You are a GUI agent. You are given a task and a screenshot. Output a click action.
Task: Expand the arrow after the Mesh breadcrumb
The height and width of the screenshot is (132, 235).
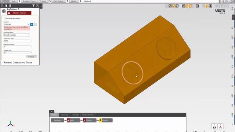coord(50,1)
